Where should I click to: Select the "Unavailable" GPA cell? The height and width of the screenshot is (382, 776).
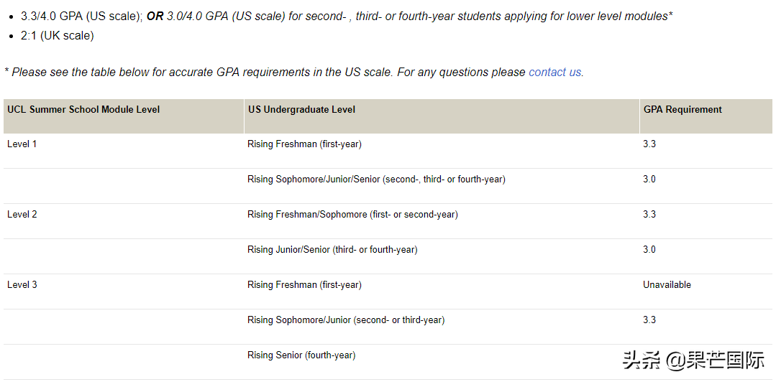(667, 285)
